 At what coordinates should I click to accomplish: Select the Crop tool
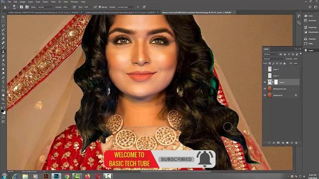pyautogui.click(x=3, y=34)
